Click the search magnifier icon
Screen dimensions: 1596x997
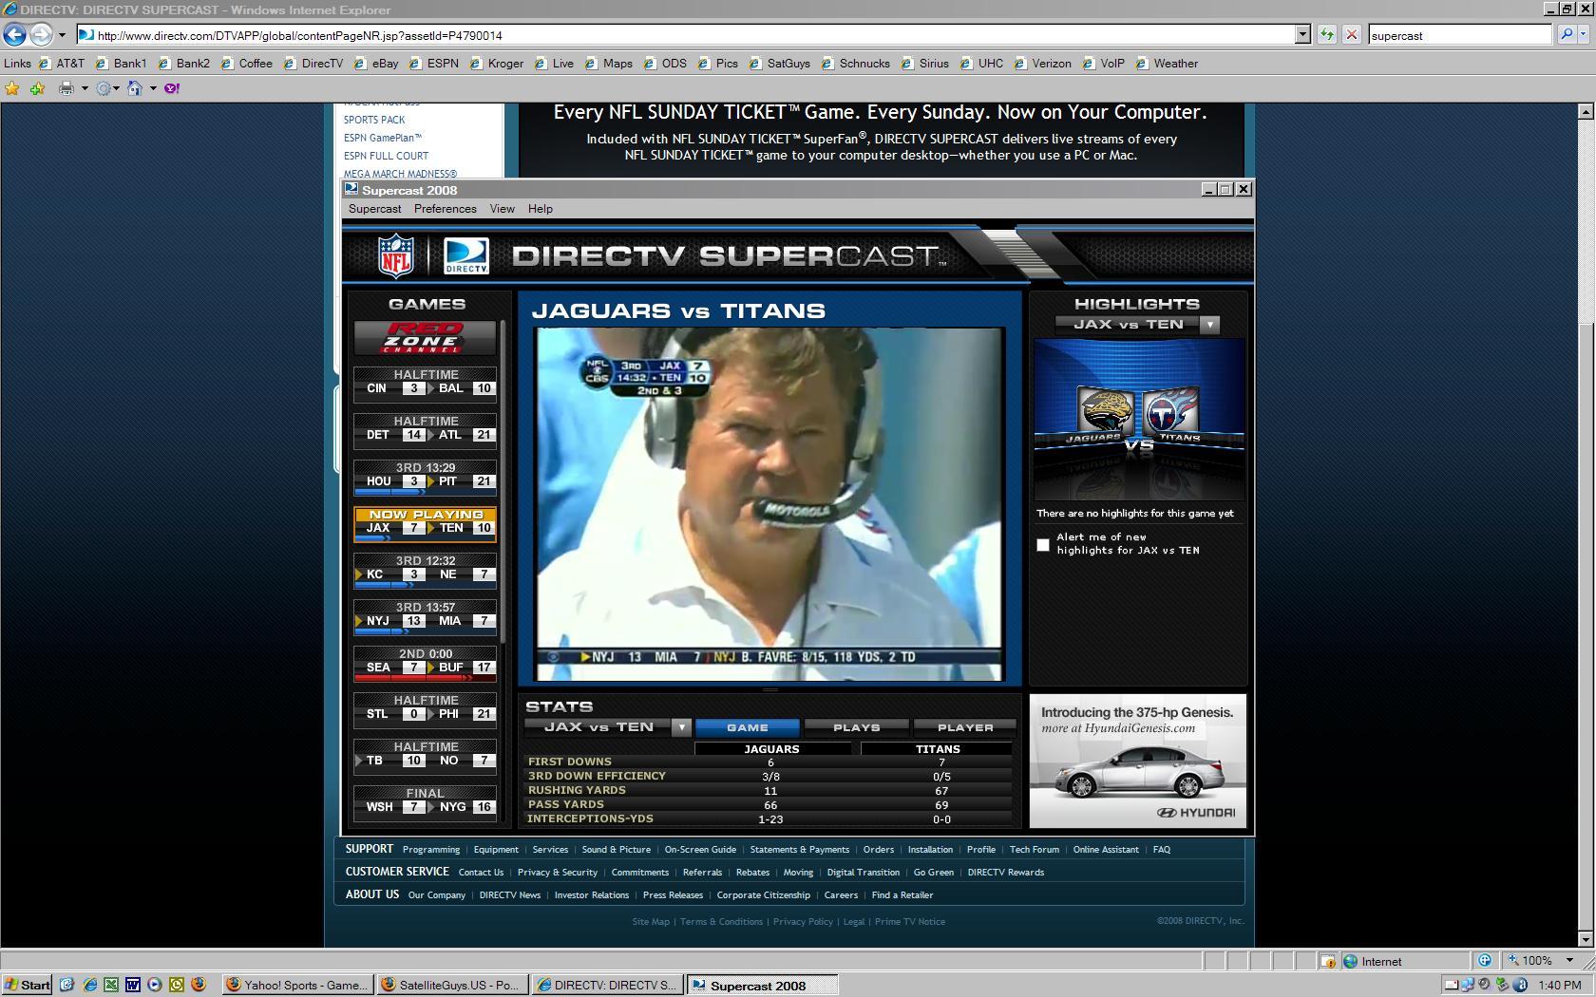point(1567,35)
